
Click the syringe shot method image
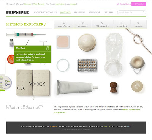[x=26, y=34]
